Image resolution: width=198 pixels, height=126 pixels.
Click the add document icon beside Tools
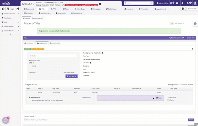click(183, 9)
